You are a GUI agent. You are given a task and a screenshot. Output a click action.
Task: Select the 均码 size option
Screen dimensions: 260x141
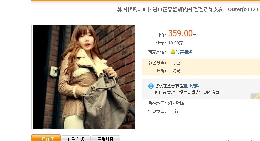pyautogui.click(x=176, y=71)
